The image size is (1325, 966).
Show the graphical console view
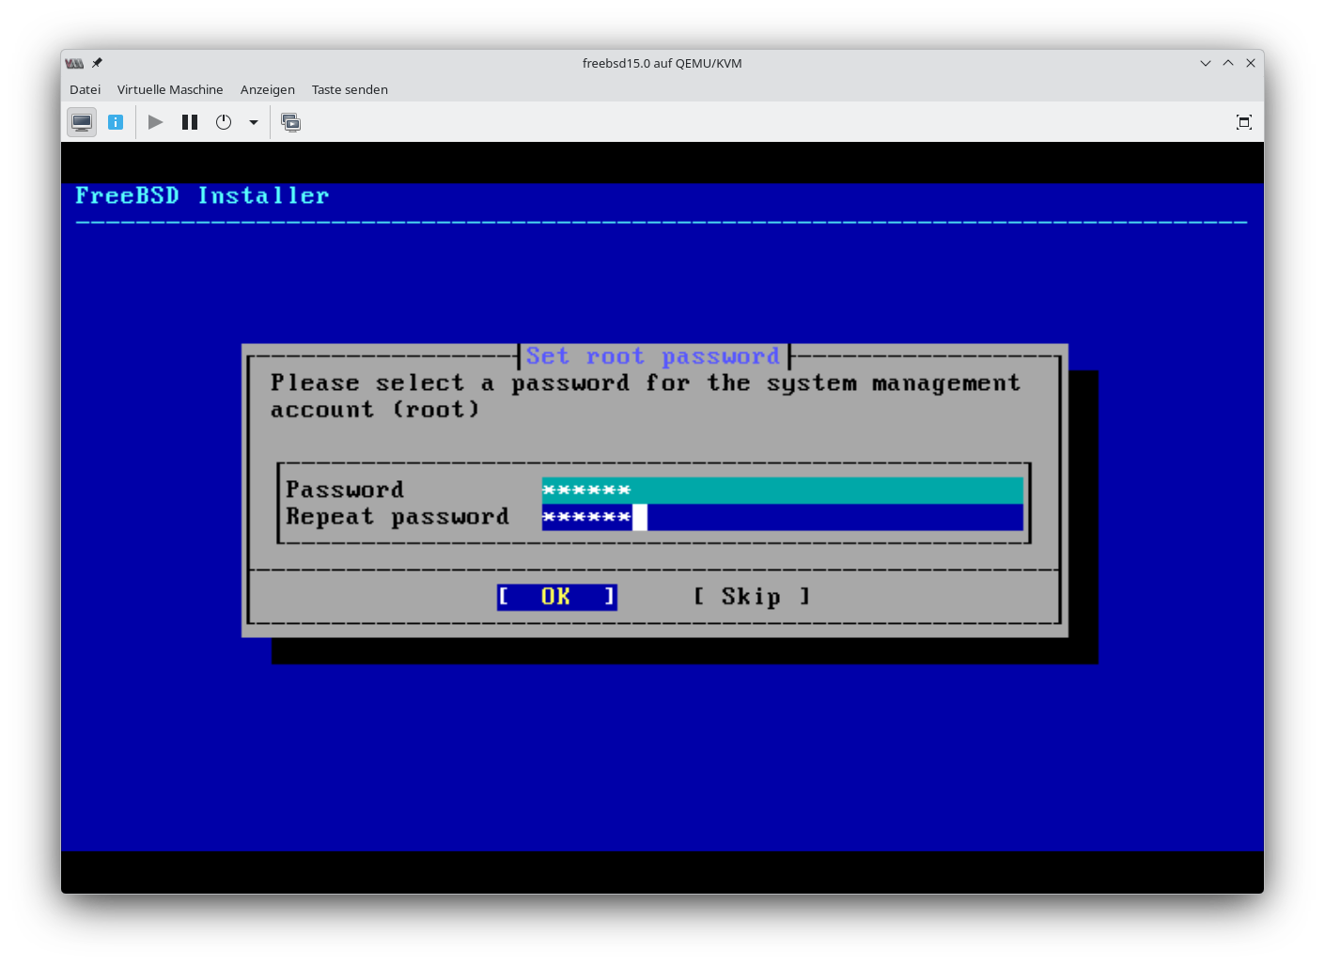point(82,122)
